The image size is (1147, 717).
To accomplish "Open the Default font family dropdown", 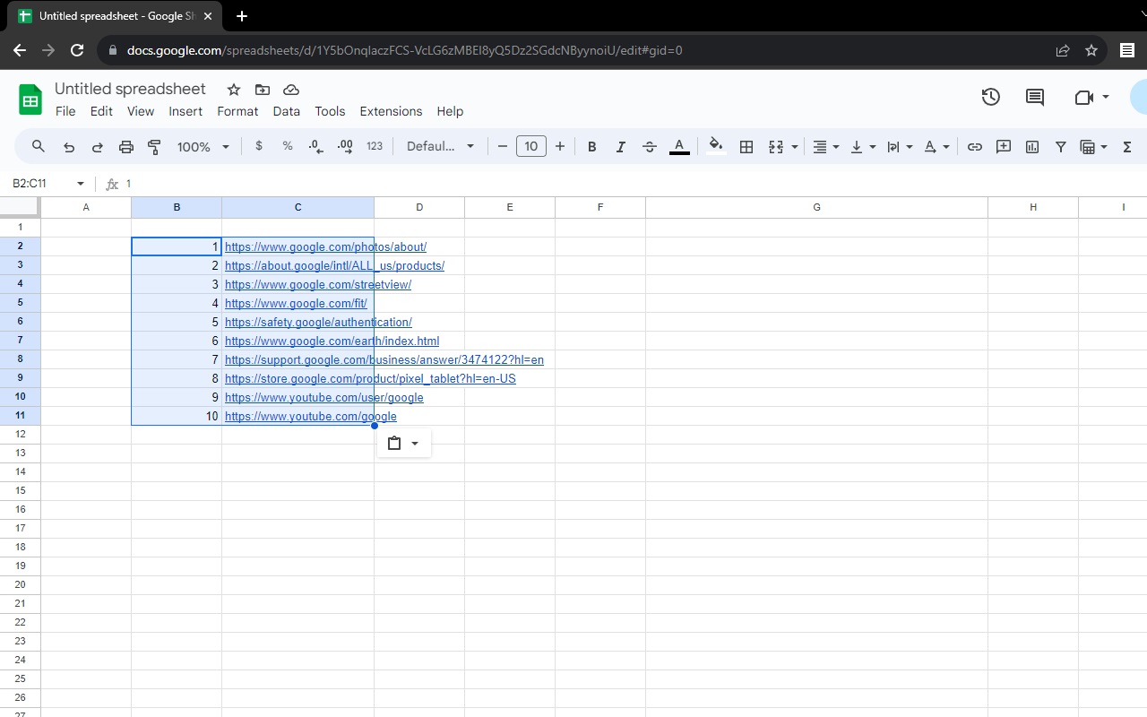I will [x=440, y=147].
